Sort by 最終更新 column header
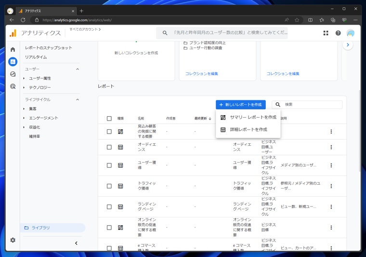The width and height of the screenshot is (366, 257). point(203,119)
